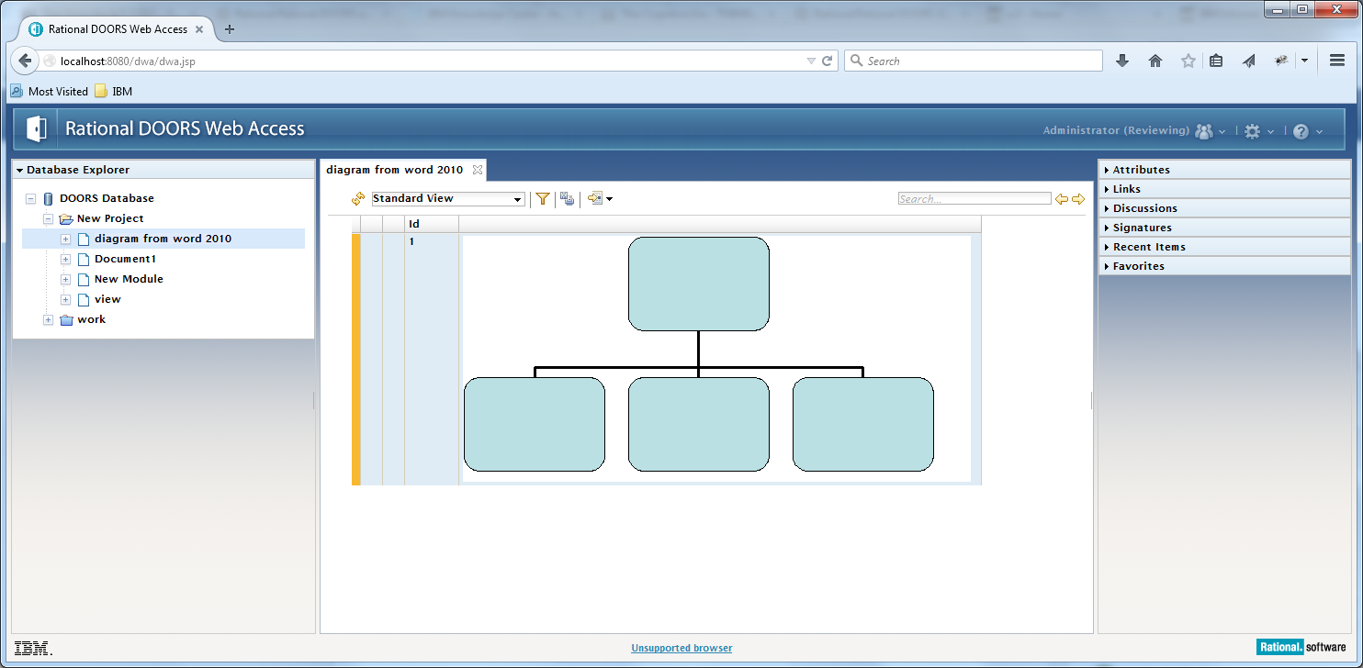Screen dimensions: 1363x668
Task: Click the module Search input field
Action: [x=974, y=199]
